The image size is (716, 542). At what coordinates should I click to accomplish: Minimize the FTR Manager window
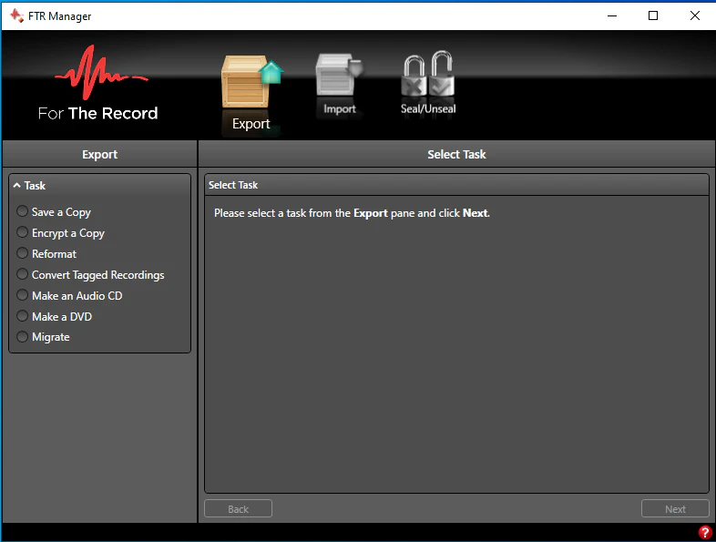tap(612, 16)
